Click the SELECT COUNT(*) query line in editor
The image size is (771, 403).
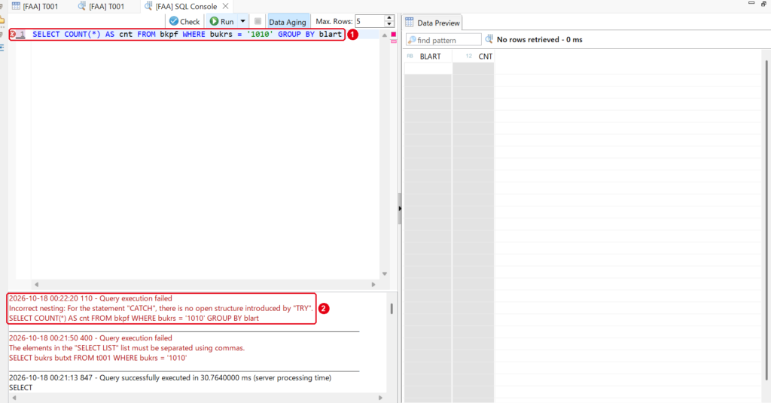pos(187,34)
